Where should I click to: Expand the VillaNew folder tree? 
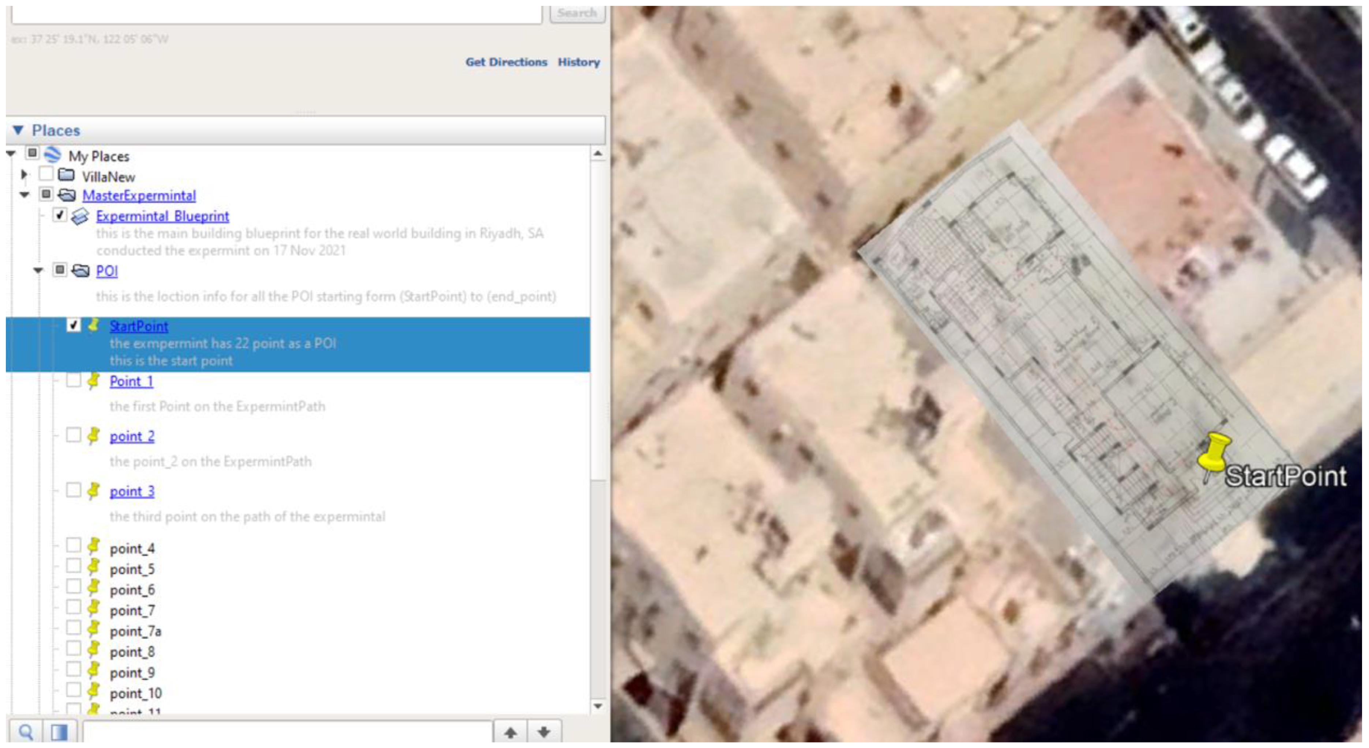pyautogui.click(x=23, y=174)
